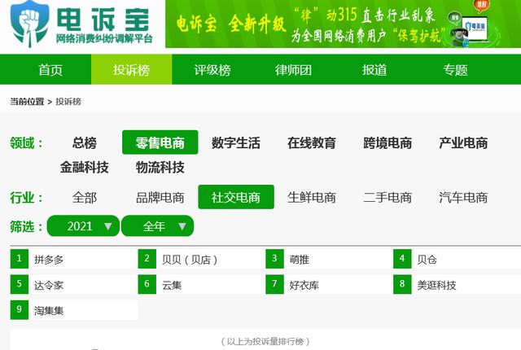Screen dimensions: 521x350
Task: Open the 投诉榜 navigation tab
Action: pos(131,70)
